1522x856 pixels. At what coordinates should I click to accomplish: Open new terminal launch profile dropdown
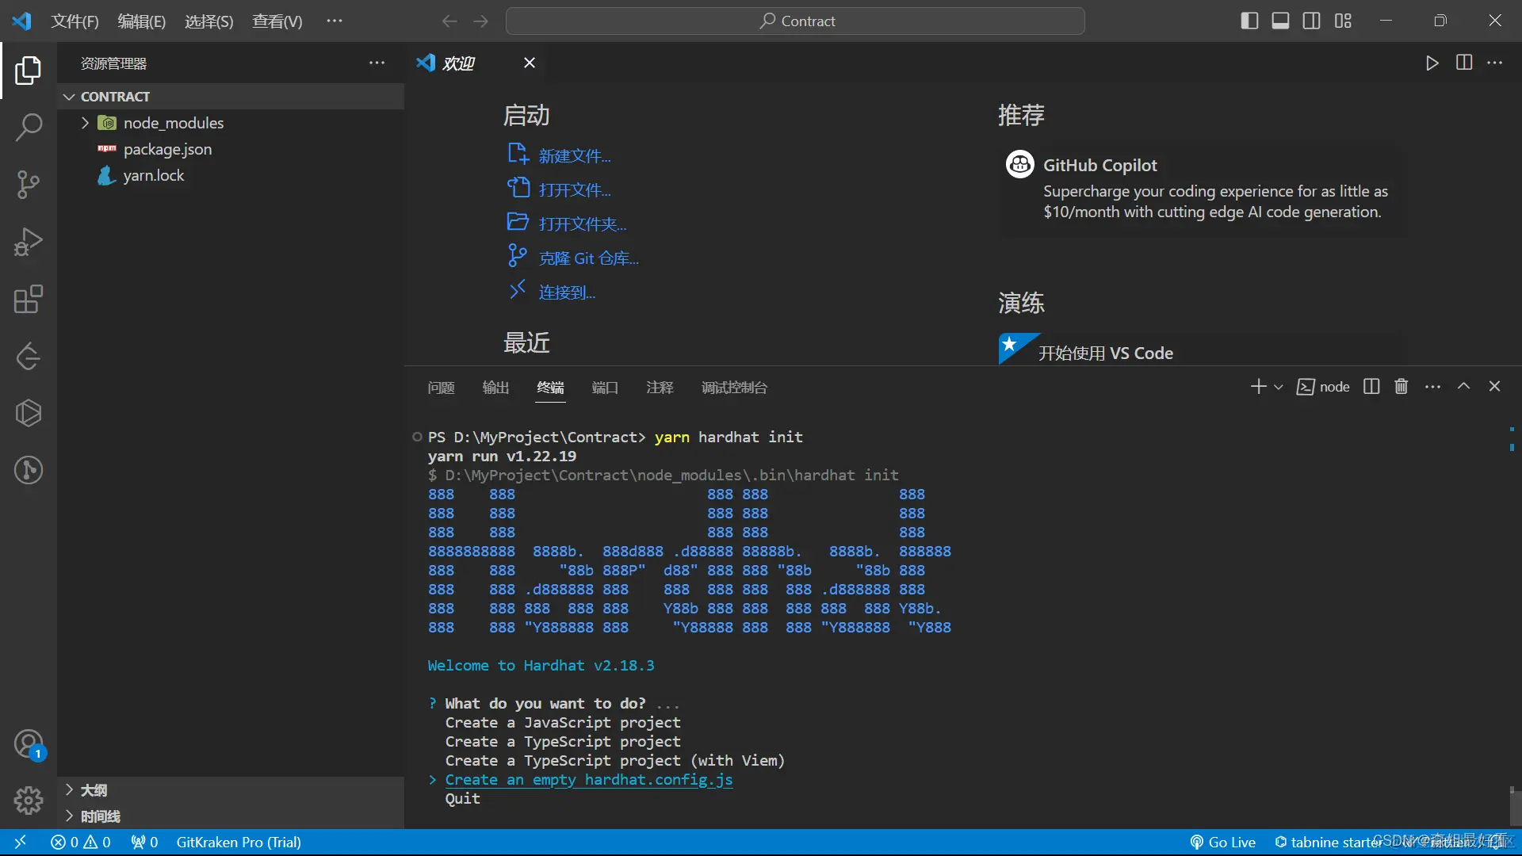pos(1278,387)
